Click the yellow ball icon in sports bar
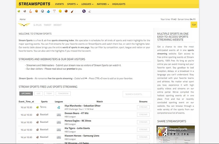219x144 pixels. 60,11
